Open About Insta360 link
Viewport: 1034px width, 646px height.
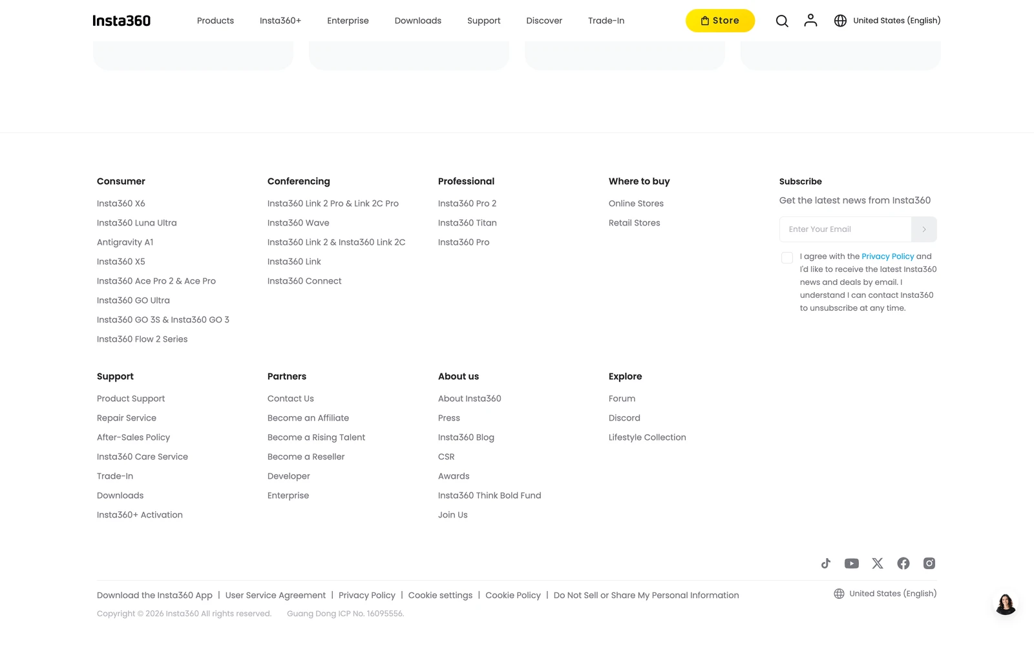coord(470,399)
